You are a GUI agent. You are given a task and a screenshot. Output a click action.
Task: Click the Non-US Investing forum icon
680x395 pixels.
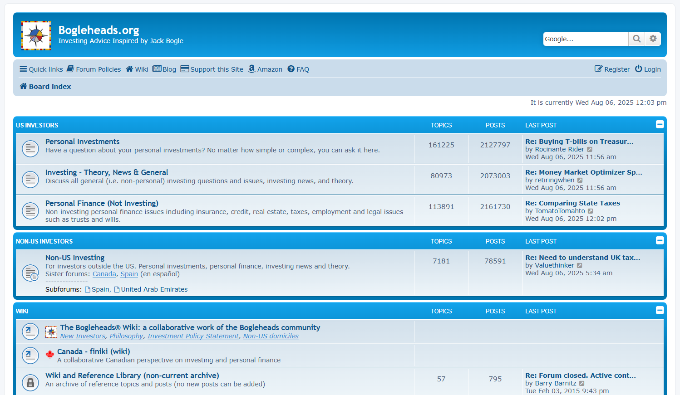[30, 273]
